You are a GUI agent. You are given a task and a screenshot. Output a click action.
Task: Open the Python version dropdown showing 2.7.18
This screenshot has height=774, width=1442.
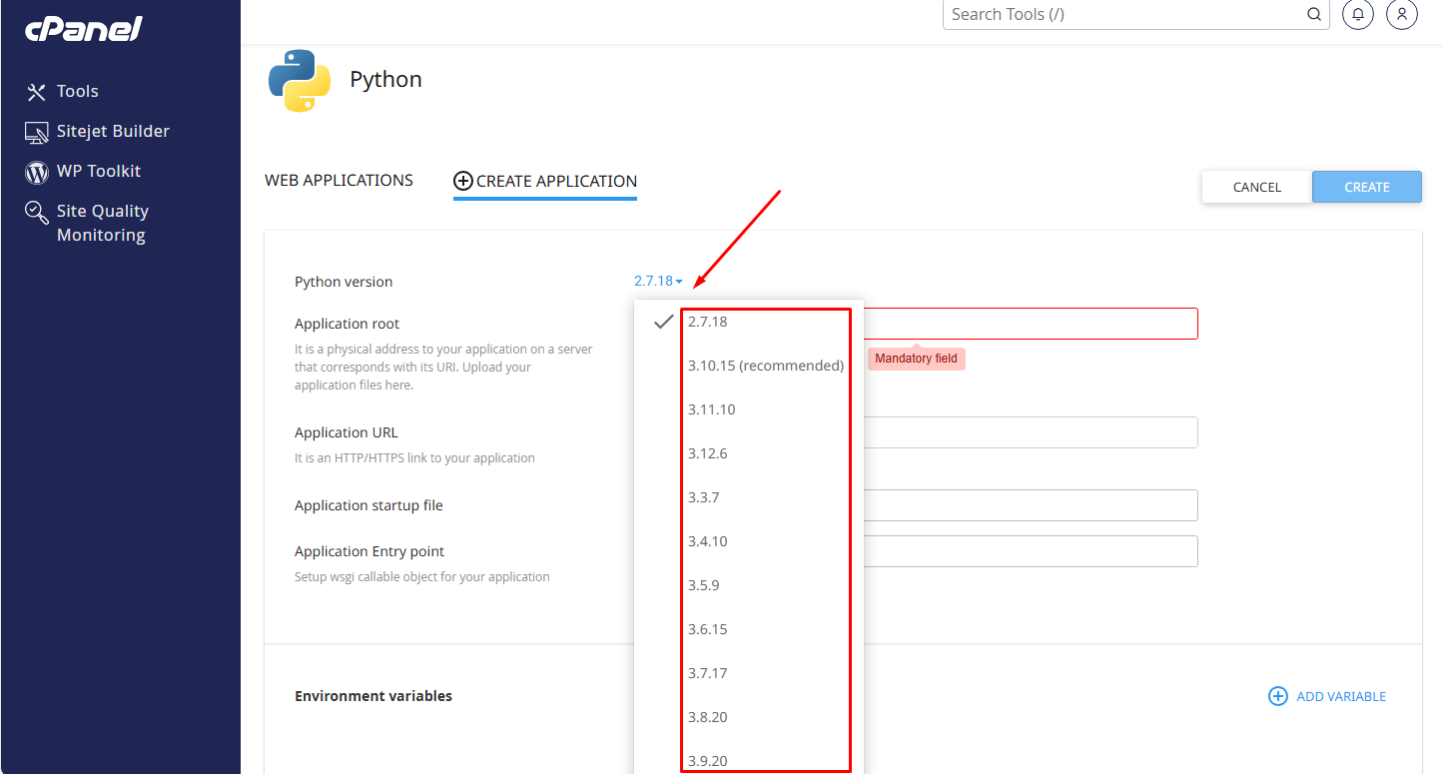657,281
